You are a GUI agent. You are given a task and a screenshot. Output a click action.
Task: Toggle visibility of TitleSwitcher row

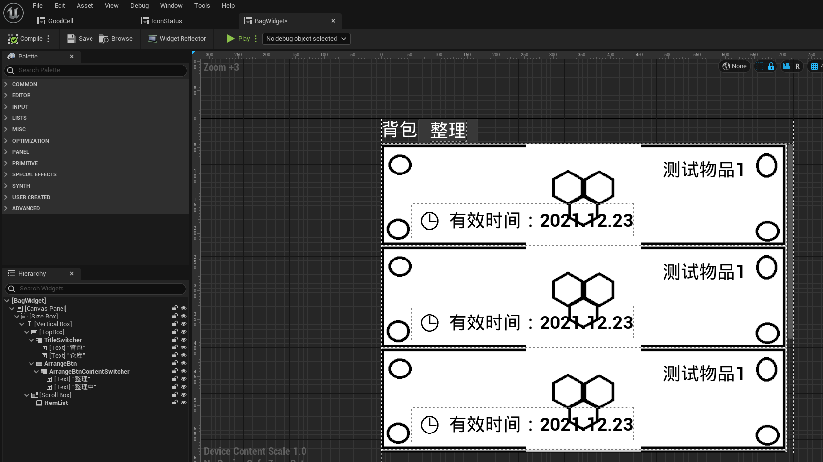pos(183,340)
